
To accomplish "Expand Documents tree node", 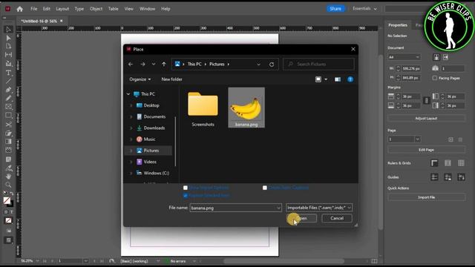I will pyautogui.click(x=131, y=117).
